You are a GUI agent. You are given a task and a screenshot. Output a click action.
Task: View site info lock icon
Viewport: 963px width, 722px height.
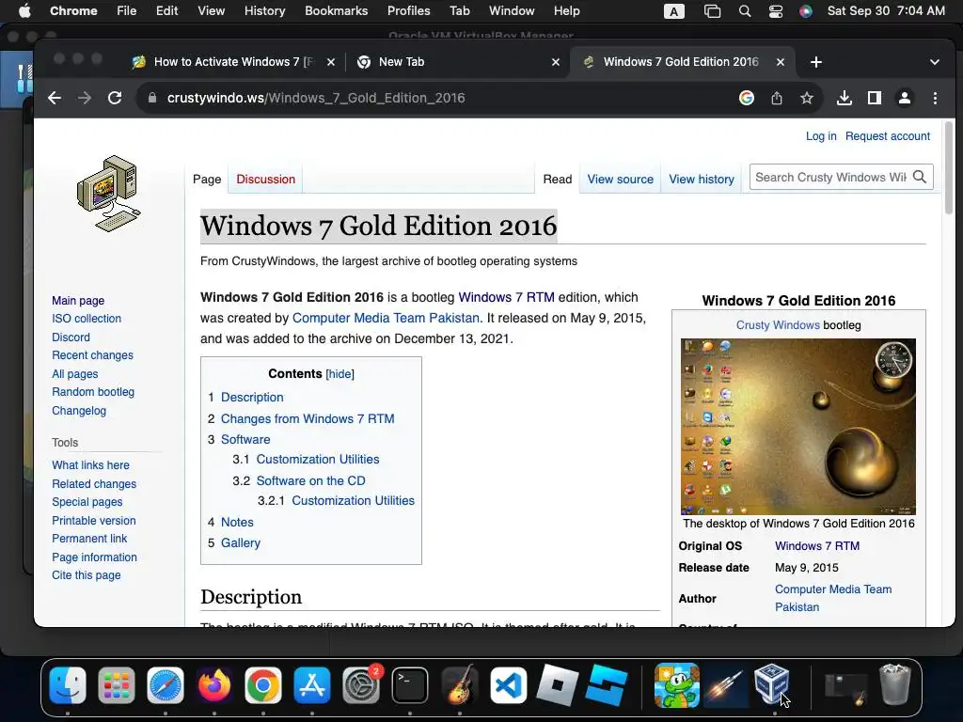tap(152, 98)
